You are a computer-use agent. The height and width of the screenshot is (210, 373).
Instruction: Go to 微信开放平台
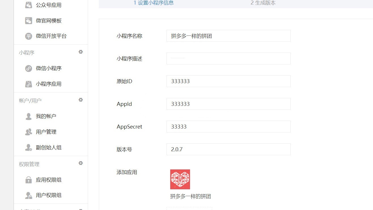click(x=51, y=36)
